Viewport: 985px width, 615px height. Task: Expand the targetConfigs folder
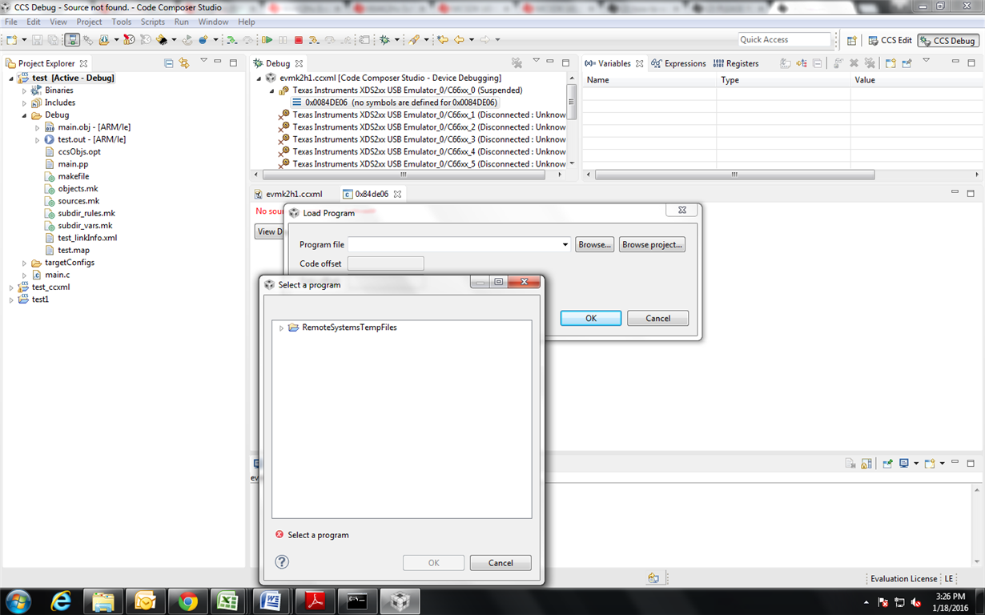[24, 263]
